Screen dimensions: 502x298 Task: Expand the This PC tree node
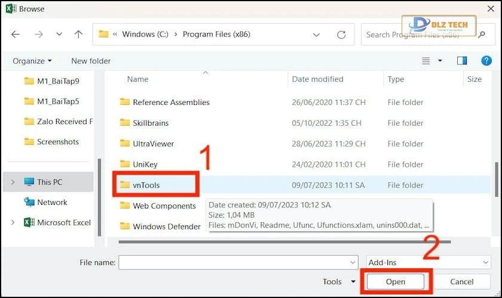pos(13,182)
